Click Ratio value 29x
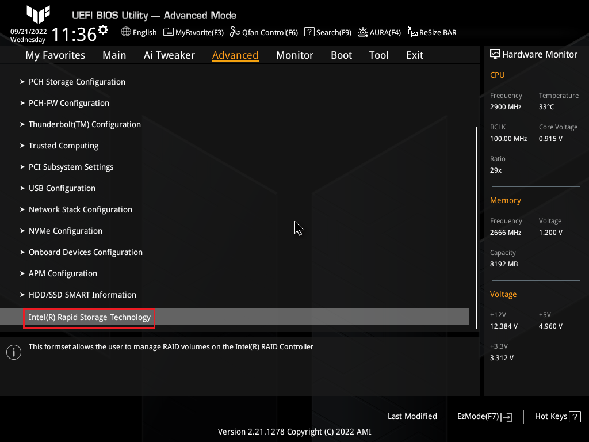The height and width of the screenshot is (442, 589). click(x=495, y=170)
